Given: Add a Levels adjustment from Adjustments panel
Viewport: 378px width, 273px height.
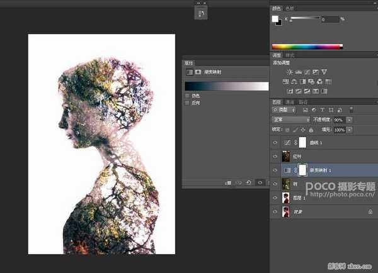Looking at the screenshot, I should 298,72.
